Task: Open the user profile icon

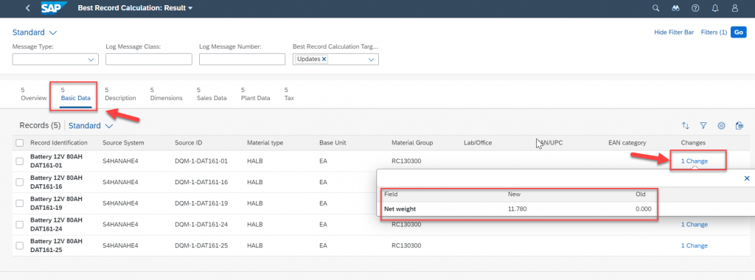Action: (x=735, y=8)
